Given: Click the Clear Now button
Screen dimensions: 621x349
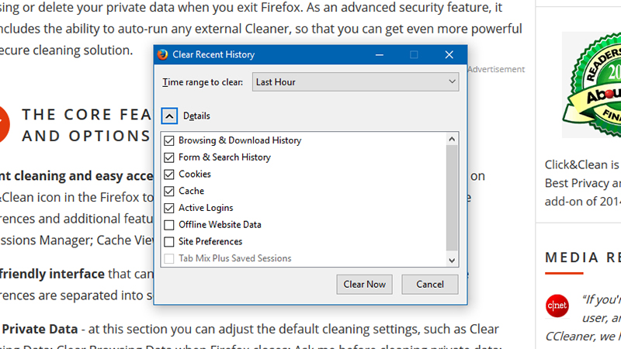Looking at the screenshot, I should 364,284.
